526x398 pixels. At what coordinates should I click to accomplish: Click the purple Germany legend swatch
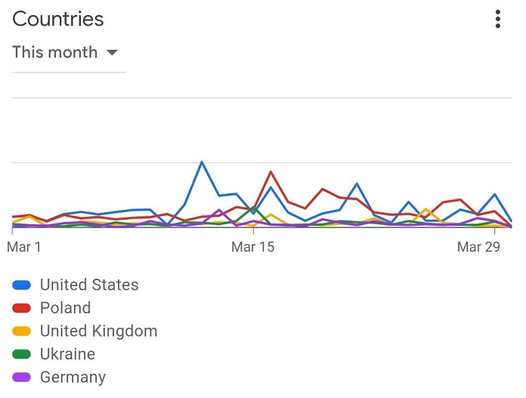pyautogui.click(x=21, y=377)
